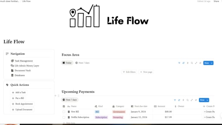Switch to the Next 7 days tab in Focus Area
222x125 pixels.
(x=82, y=63)
